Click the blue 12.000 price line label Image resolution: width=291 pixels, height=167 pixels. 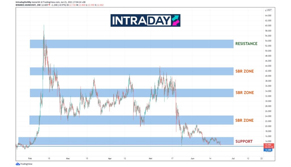coord(268,150)
